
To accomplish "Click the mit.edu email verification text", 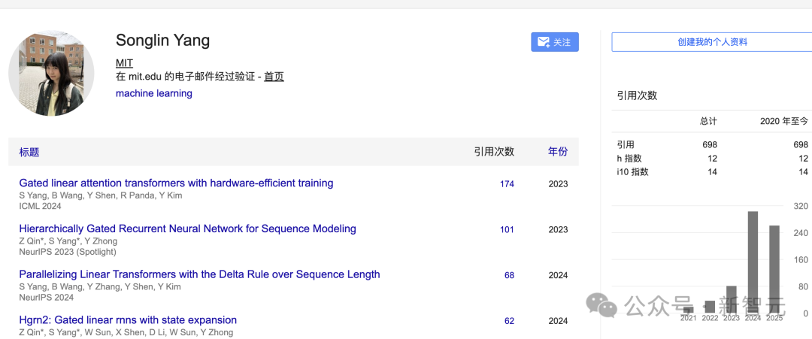I will coord(186,77).
